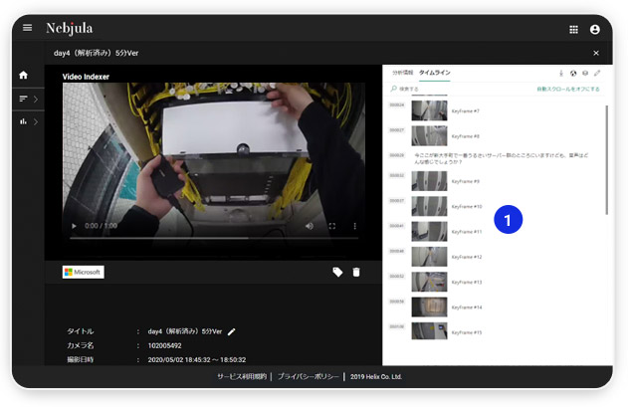Switch to the 分析情報 tab
Image resolution: width=628 pixels, height=407 pixels.
click(x=402, y=73)
